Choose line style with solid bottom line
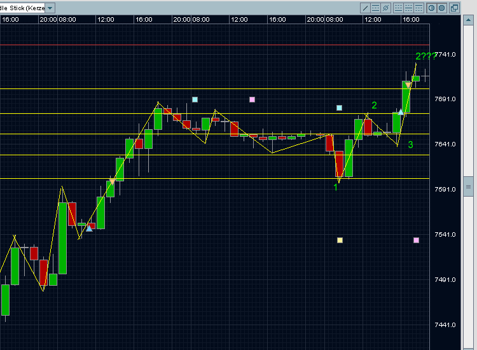477x350 pixels. click(x=399, y=8)
